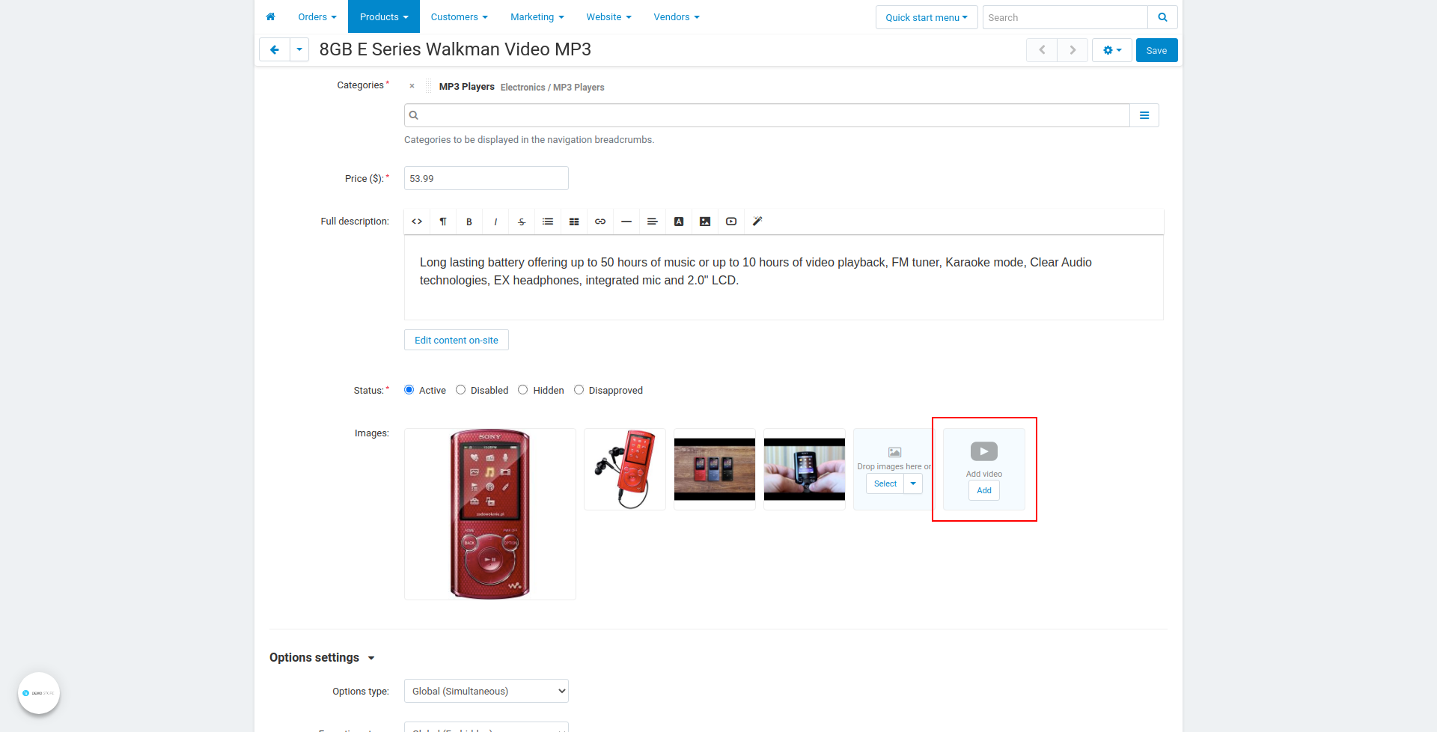Click the price input field
The image size is (1437, 732).
pyautogui.click(x=486, y=178)
